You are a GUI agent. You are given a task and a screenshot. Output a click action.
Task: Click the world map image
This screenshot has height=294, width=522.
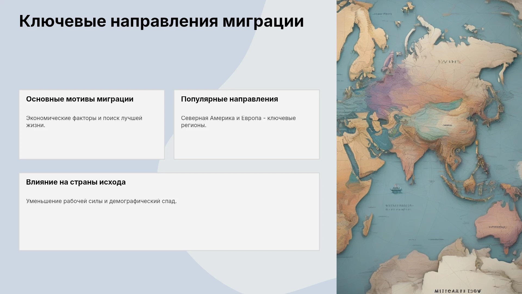tap(429, 147)
